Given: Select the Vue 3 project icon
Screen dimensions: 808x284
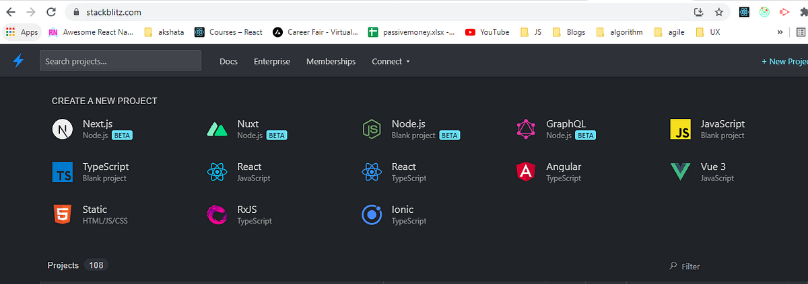Looking at the screenshot, I should pos(680,173).
